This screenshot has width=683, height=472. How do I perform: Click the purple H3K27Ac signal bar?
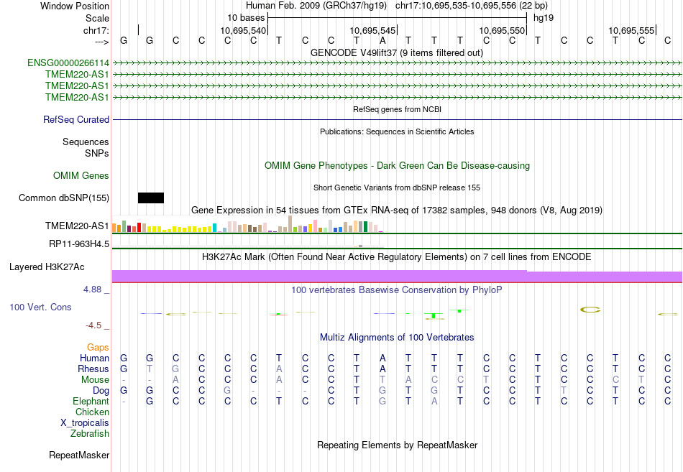click(x=397, y=276)
